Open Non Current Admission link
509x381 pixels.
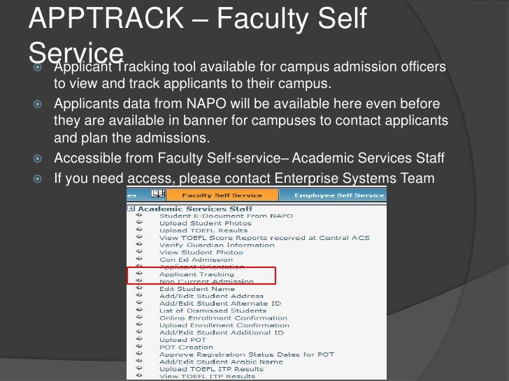click(x=206, y=281)
